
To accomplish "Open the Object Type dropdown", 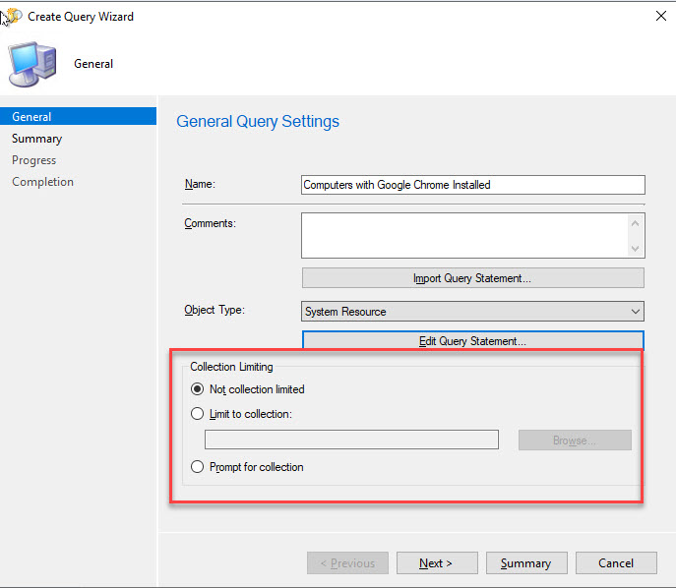I will [472, 312].
